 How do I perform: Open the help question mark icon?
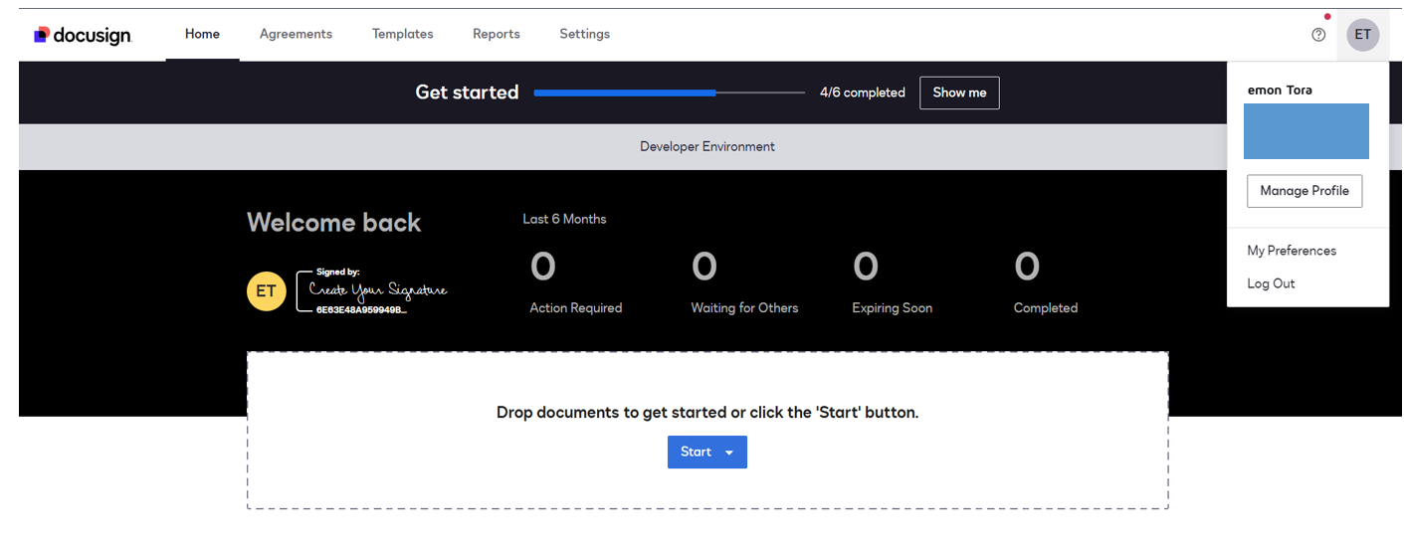coord(1318,35)
